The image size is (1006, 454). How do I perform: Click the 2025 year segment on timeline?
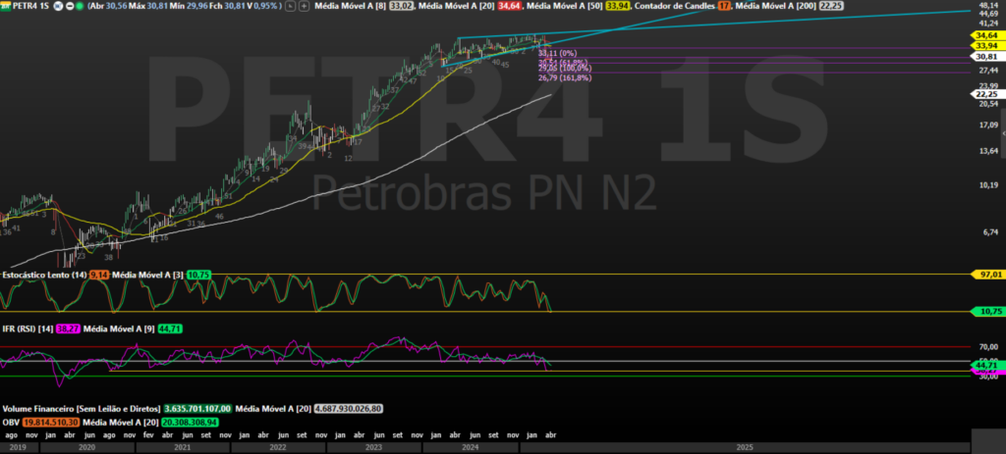pyautogui.click(x=745, y=447)
